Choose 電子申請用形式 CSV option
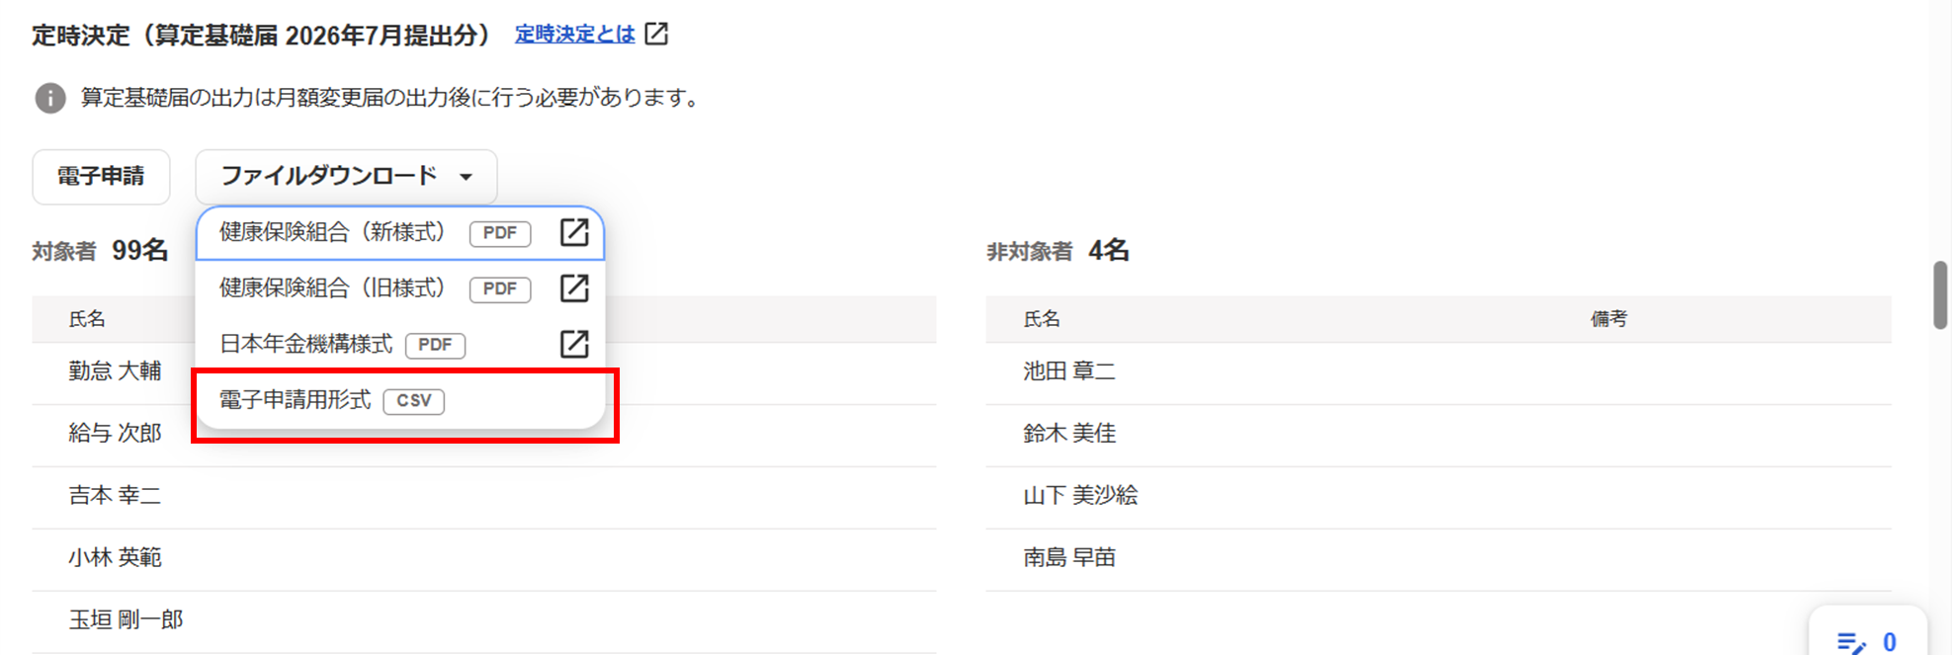The width and height of the screenshot is (1952, 655). pos(296,400)
